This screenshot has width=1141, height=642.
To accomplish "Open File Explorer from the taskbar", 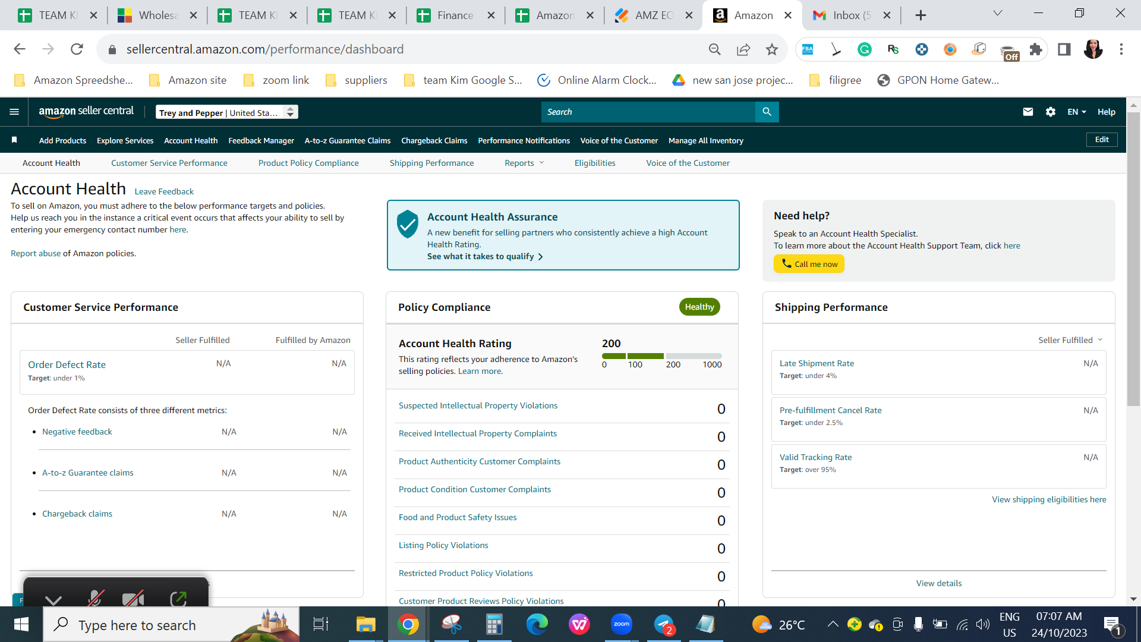I will pos(365,625).
